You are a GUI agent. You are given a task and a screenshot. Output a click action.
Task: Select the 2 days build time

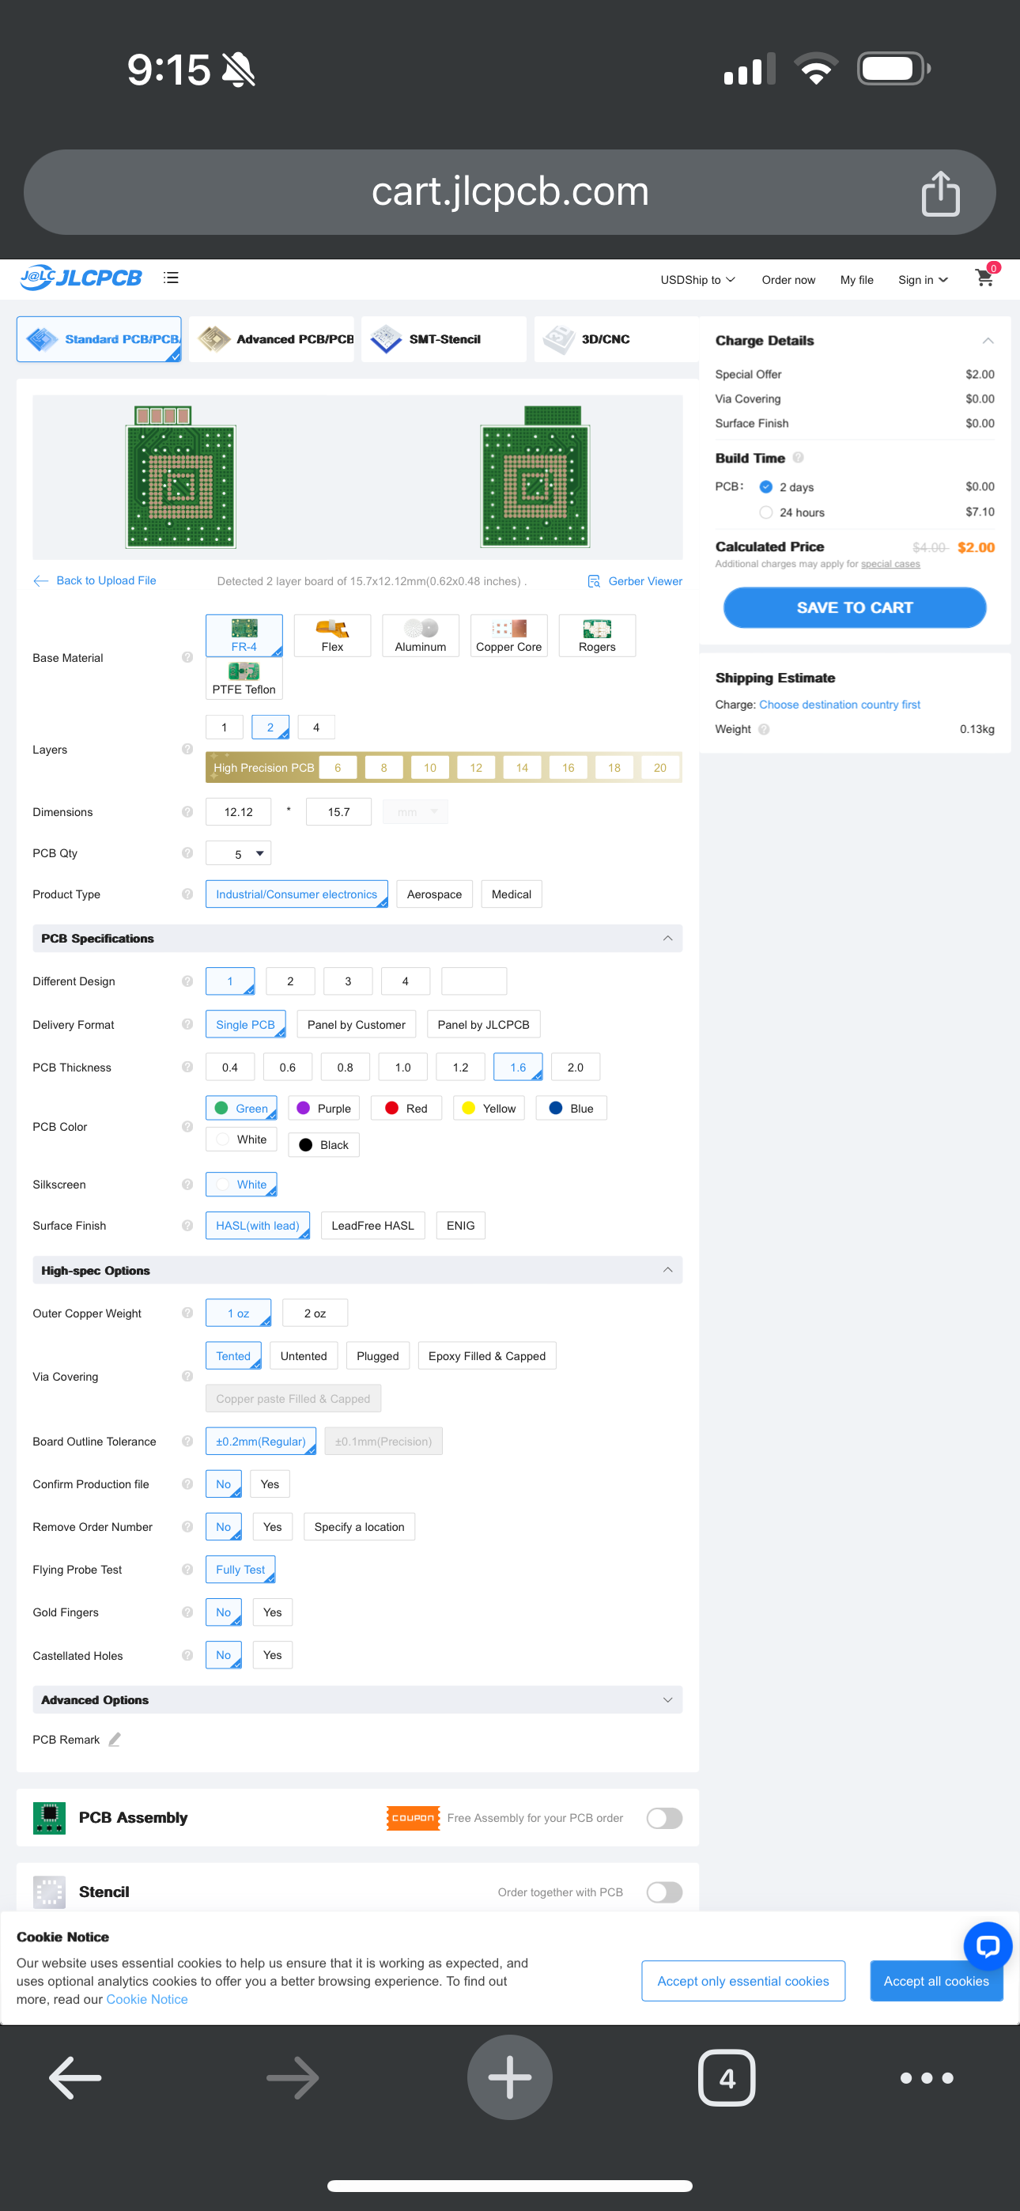click(766, 486)
